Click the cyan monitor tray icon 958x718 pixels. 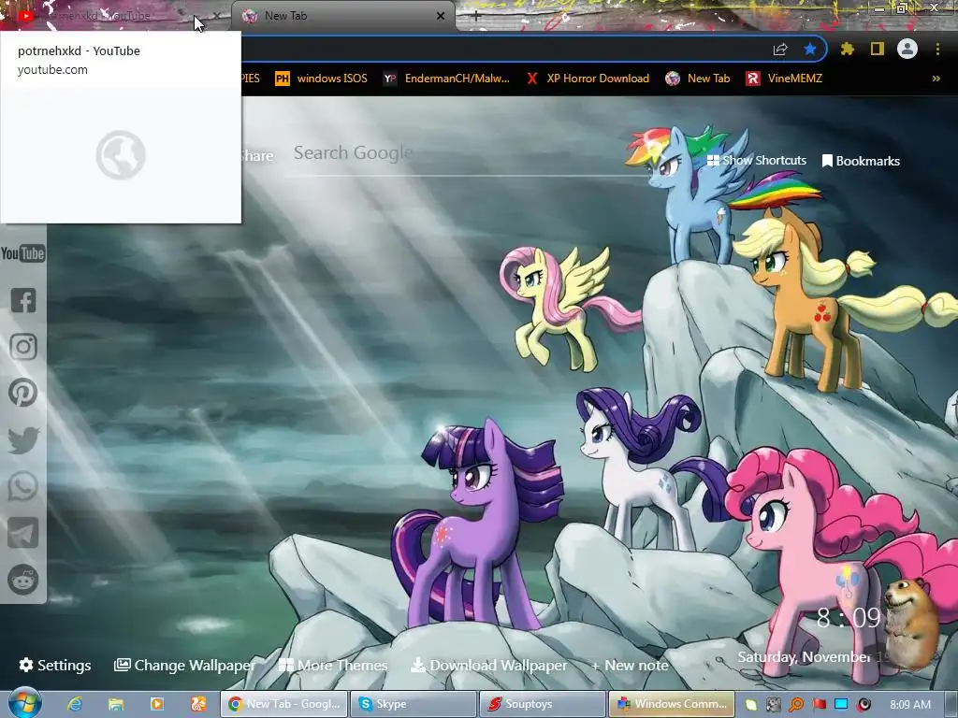point(841,705)
